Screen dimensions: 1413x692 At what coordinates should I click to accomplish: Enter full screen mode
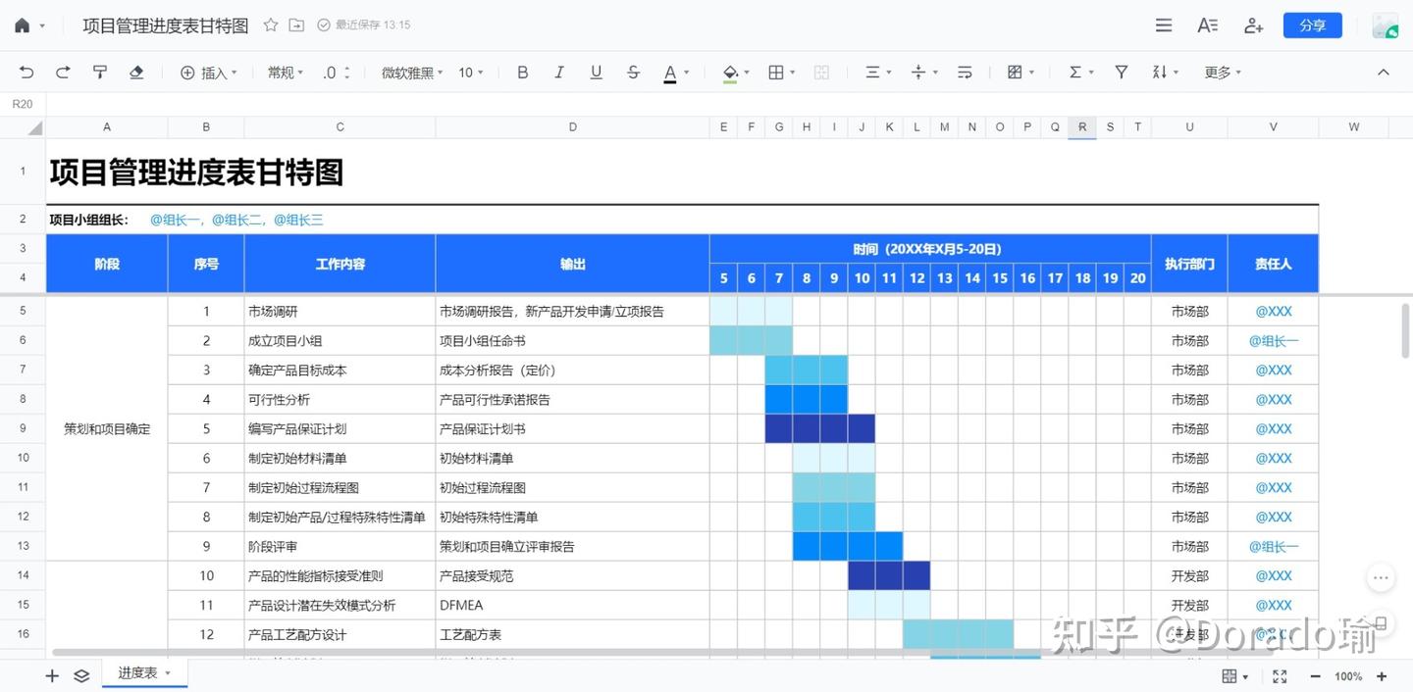[x=1280, y=676]
